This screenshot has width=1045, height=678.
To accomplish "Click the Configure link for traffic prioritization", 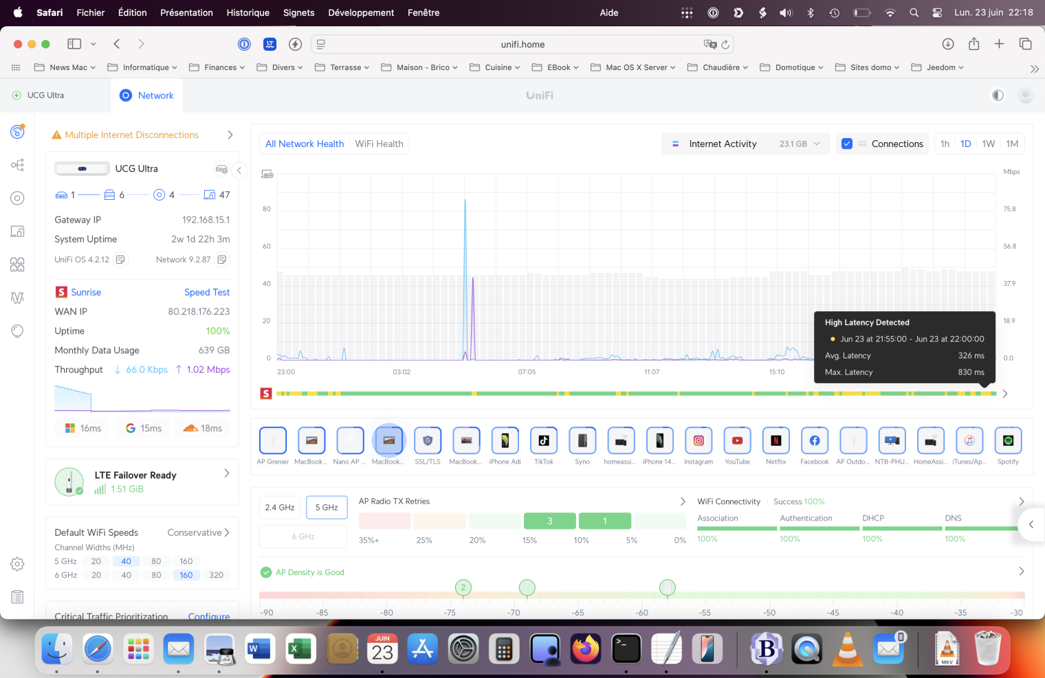I will 209,615.
